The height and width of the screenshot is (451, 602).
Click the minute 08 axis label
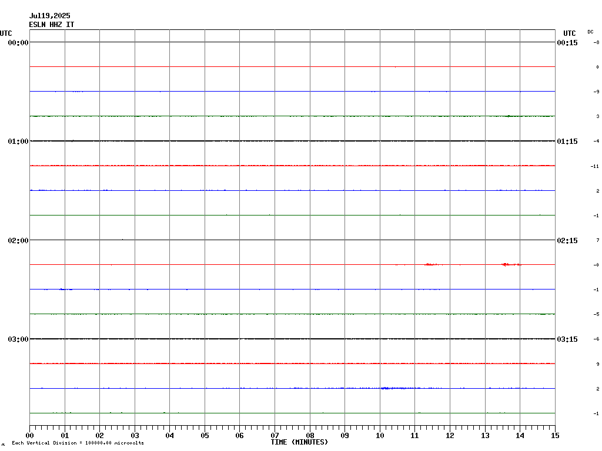pyautogui.click(x=310, y=436)
